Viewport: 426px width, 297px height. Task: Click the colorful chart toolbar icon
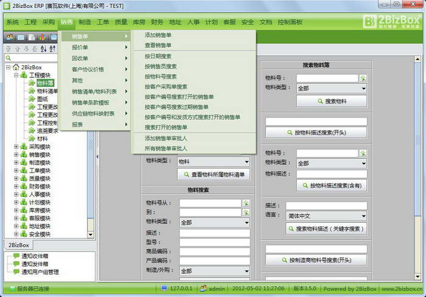tap(43, 37)
